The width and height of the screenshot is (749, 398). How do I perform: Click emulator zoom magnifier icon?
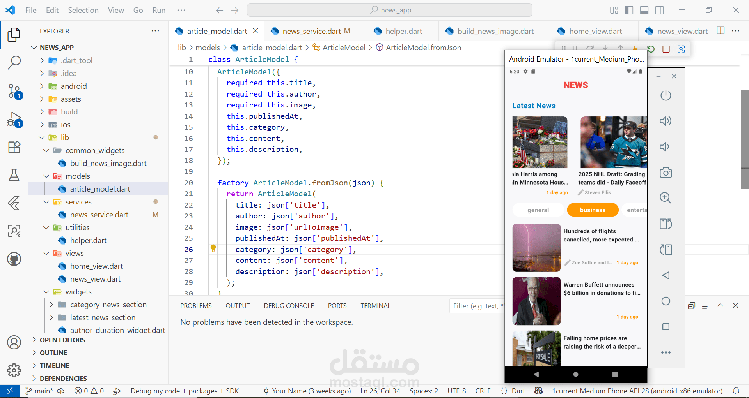[x=666, y=198]
